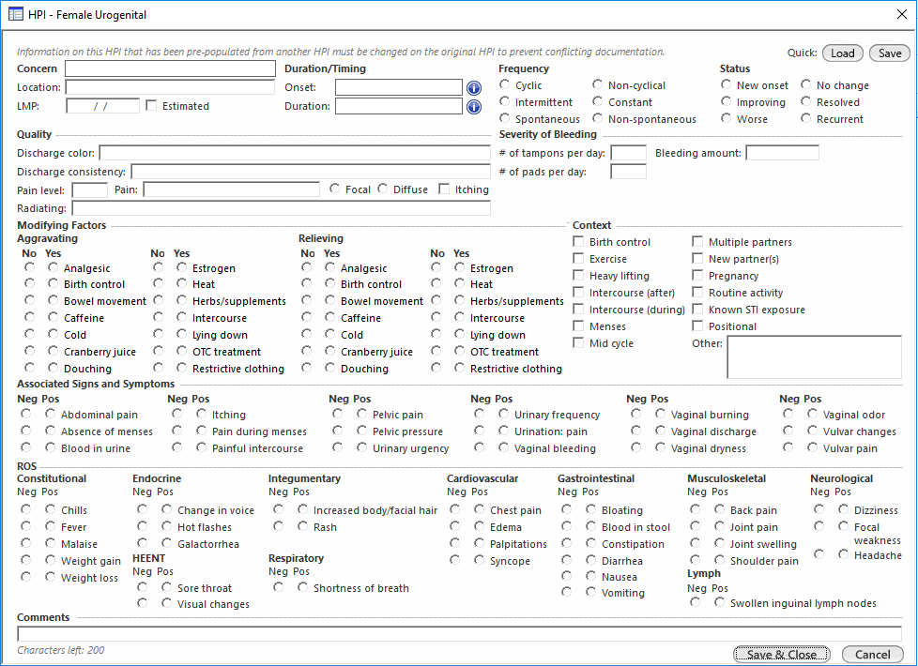Screen dimensions: 918x666
Task: Check Birth control context checkbox
Action: (x=578, y=241)
